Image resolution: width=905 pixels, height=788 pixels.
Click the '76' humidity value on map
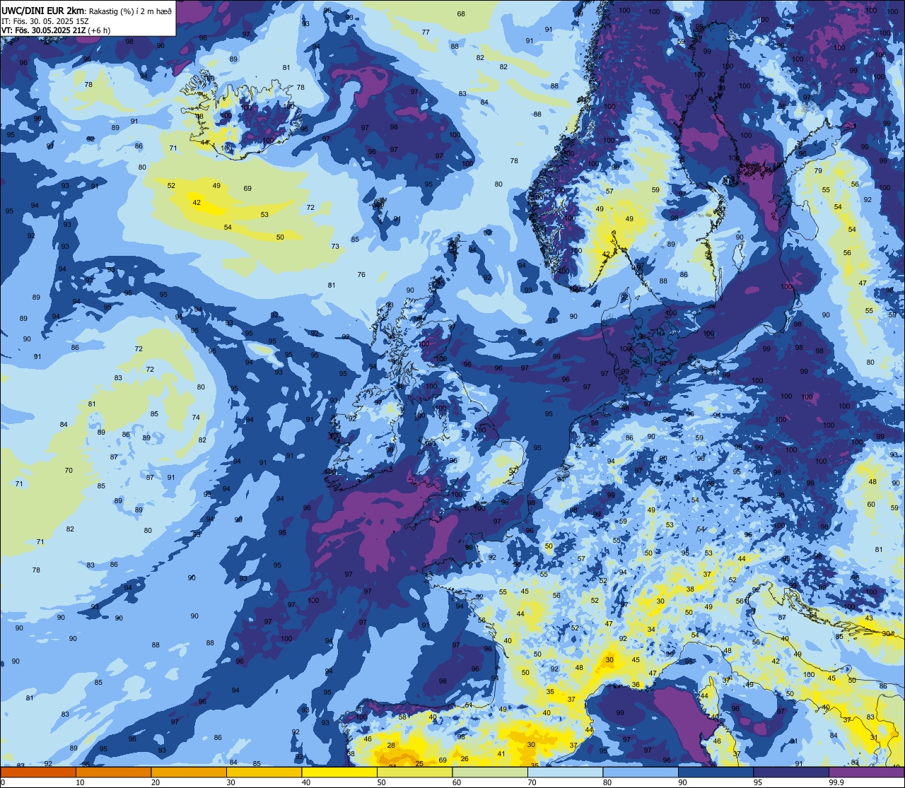pyautogui.click(x=361, y=274)
